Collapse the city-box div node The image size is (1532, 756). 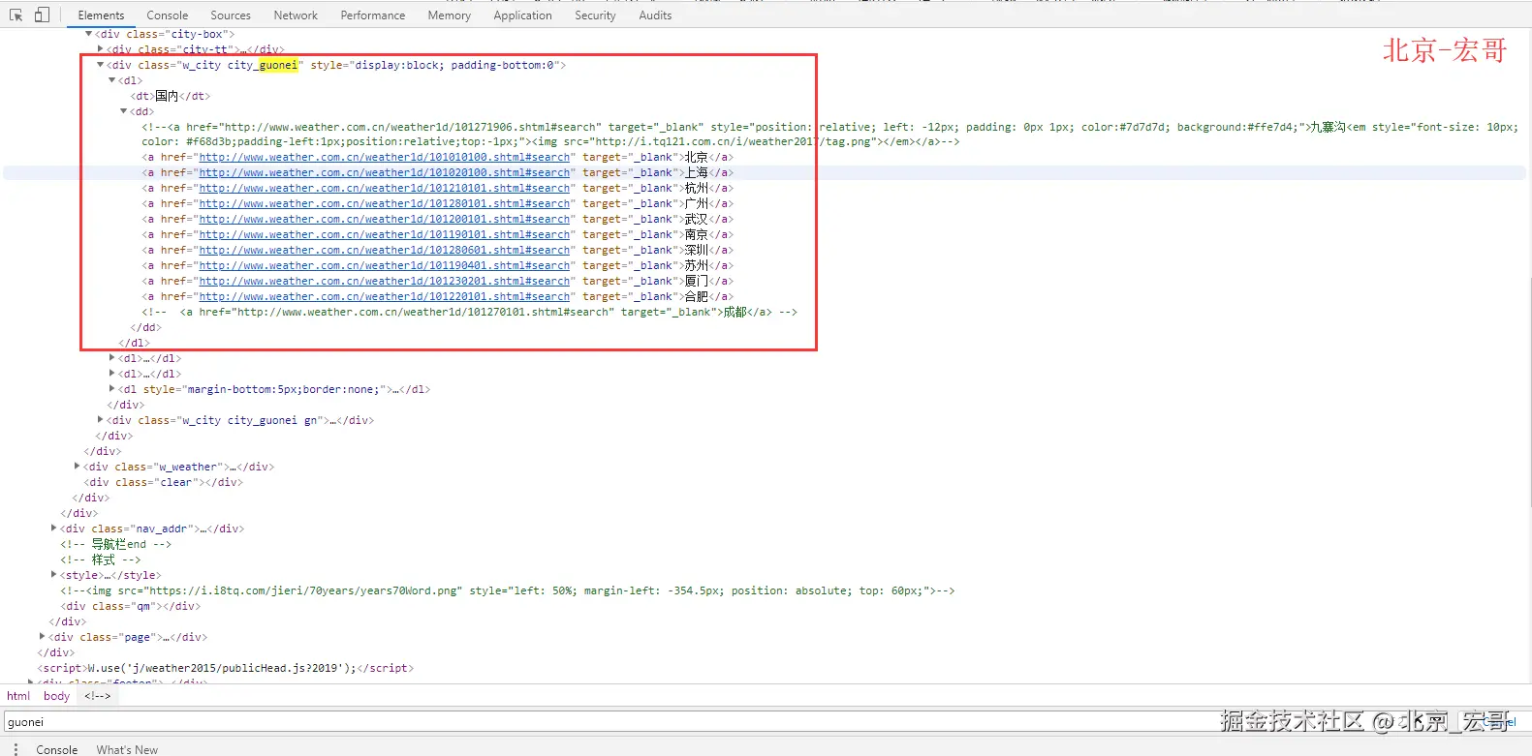pos(88,34)
